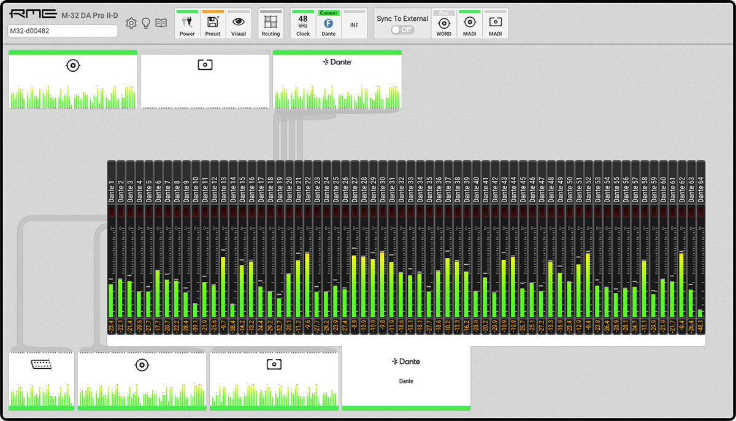The image size is (736, 421).
Task: Click the Sync To External label
Action: pos(402,18)
